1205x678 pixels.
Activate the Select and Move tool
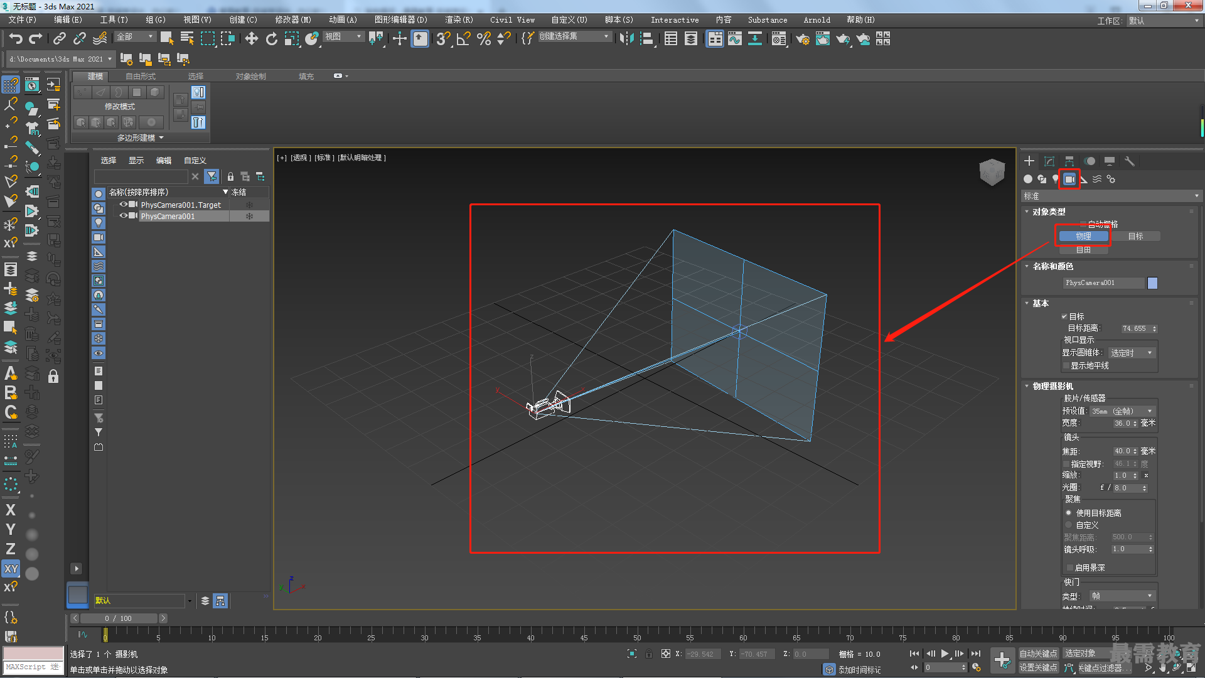pyautogui.click(x=252, y=39)
